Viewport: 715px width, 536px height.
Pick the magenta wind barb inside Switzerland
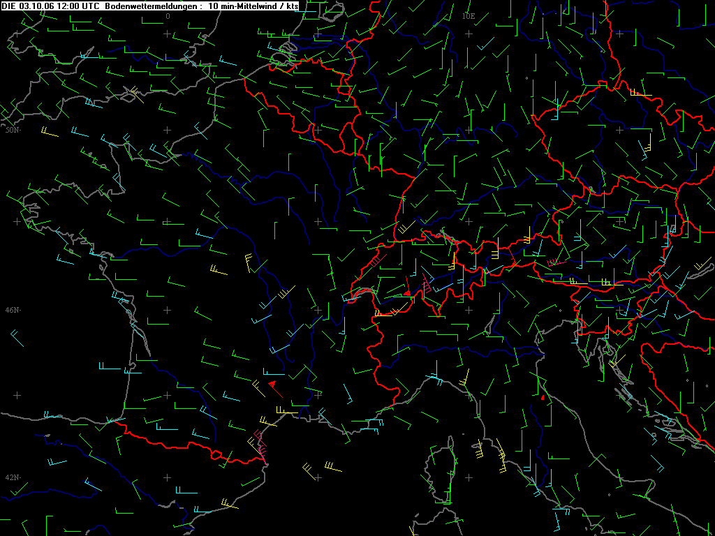point(427,283)
